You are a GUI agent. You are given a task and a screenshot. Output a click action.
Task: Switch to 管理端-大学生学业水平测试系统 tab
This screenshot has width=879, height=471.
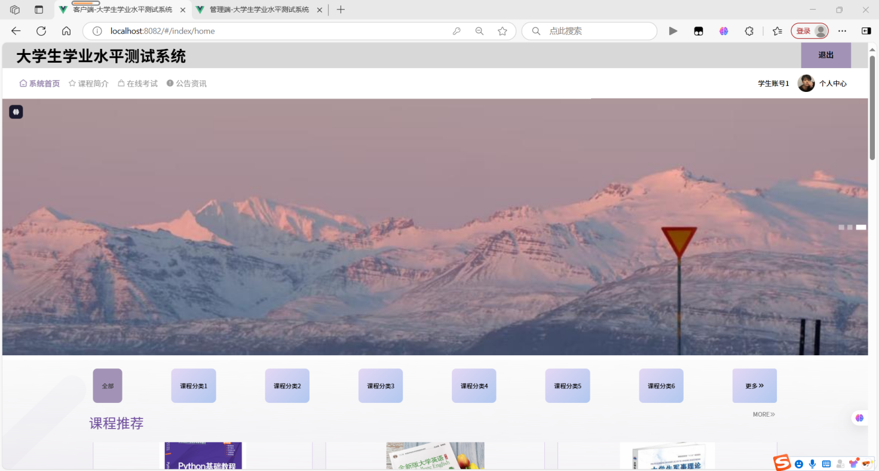point(259,10)
